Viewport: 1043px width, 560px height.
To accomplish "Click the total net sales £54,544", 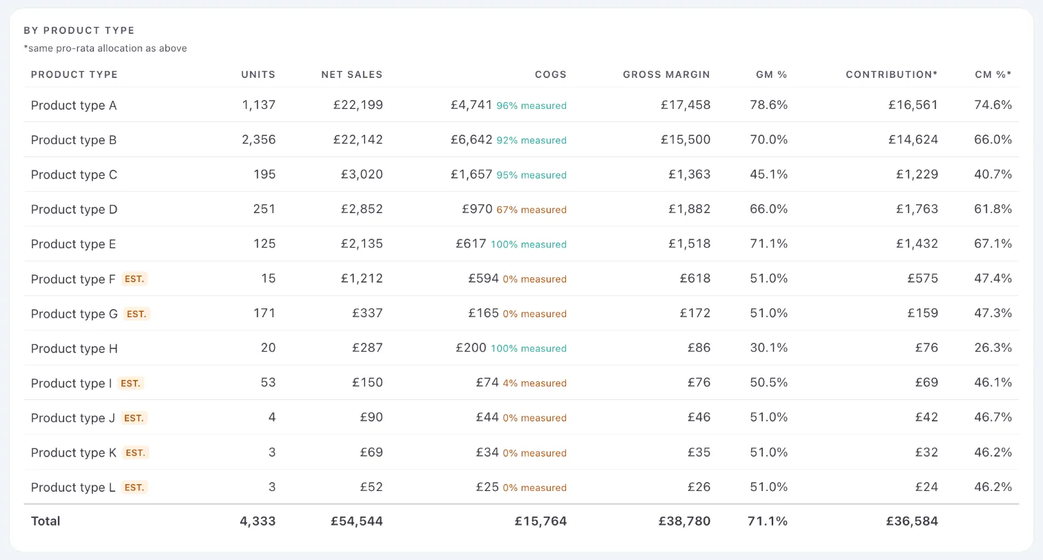I will coord(358,521).
